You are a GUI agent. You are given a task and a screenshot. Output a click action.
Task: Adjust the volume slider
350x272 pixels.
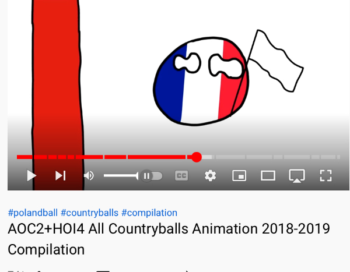click(121, 176)
